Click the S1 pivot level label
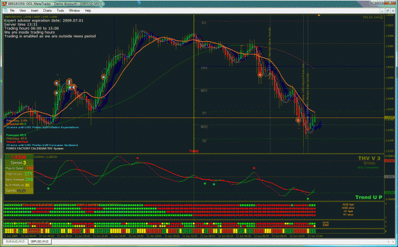 point(204,113)
